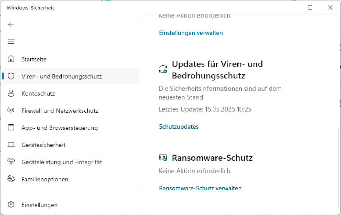
Task: Open Kontoschutz section
Action: click(x=71, y=93)
